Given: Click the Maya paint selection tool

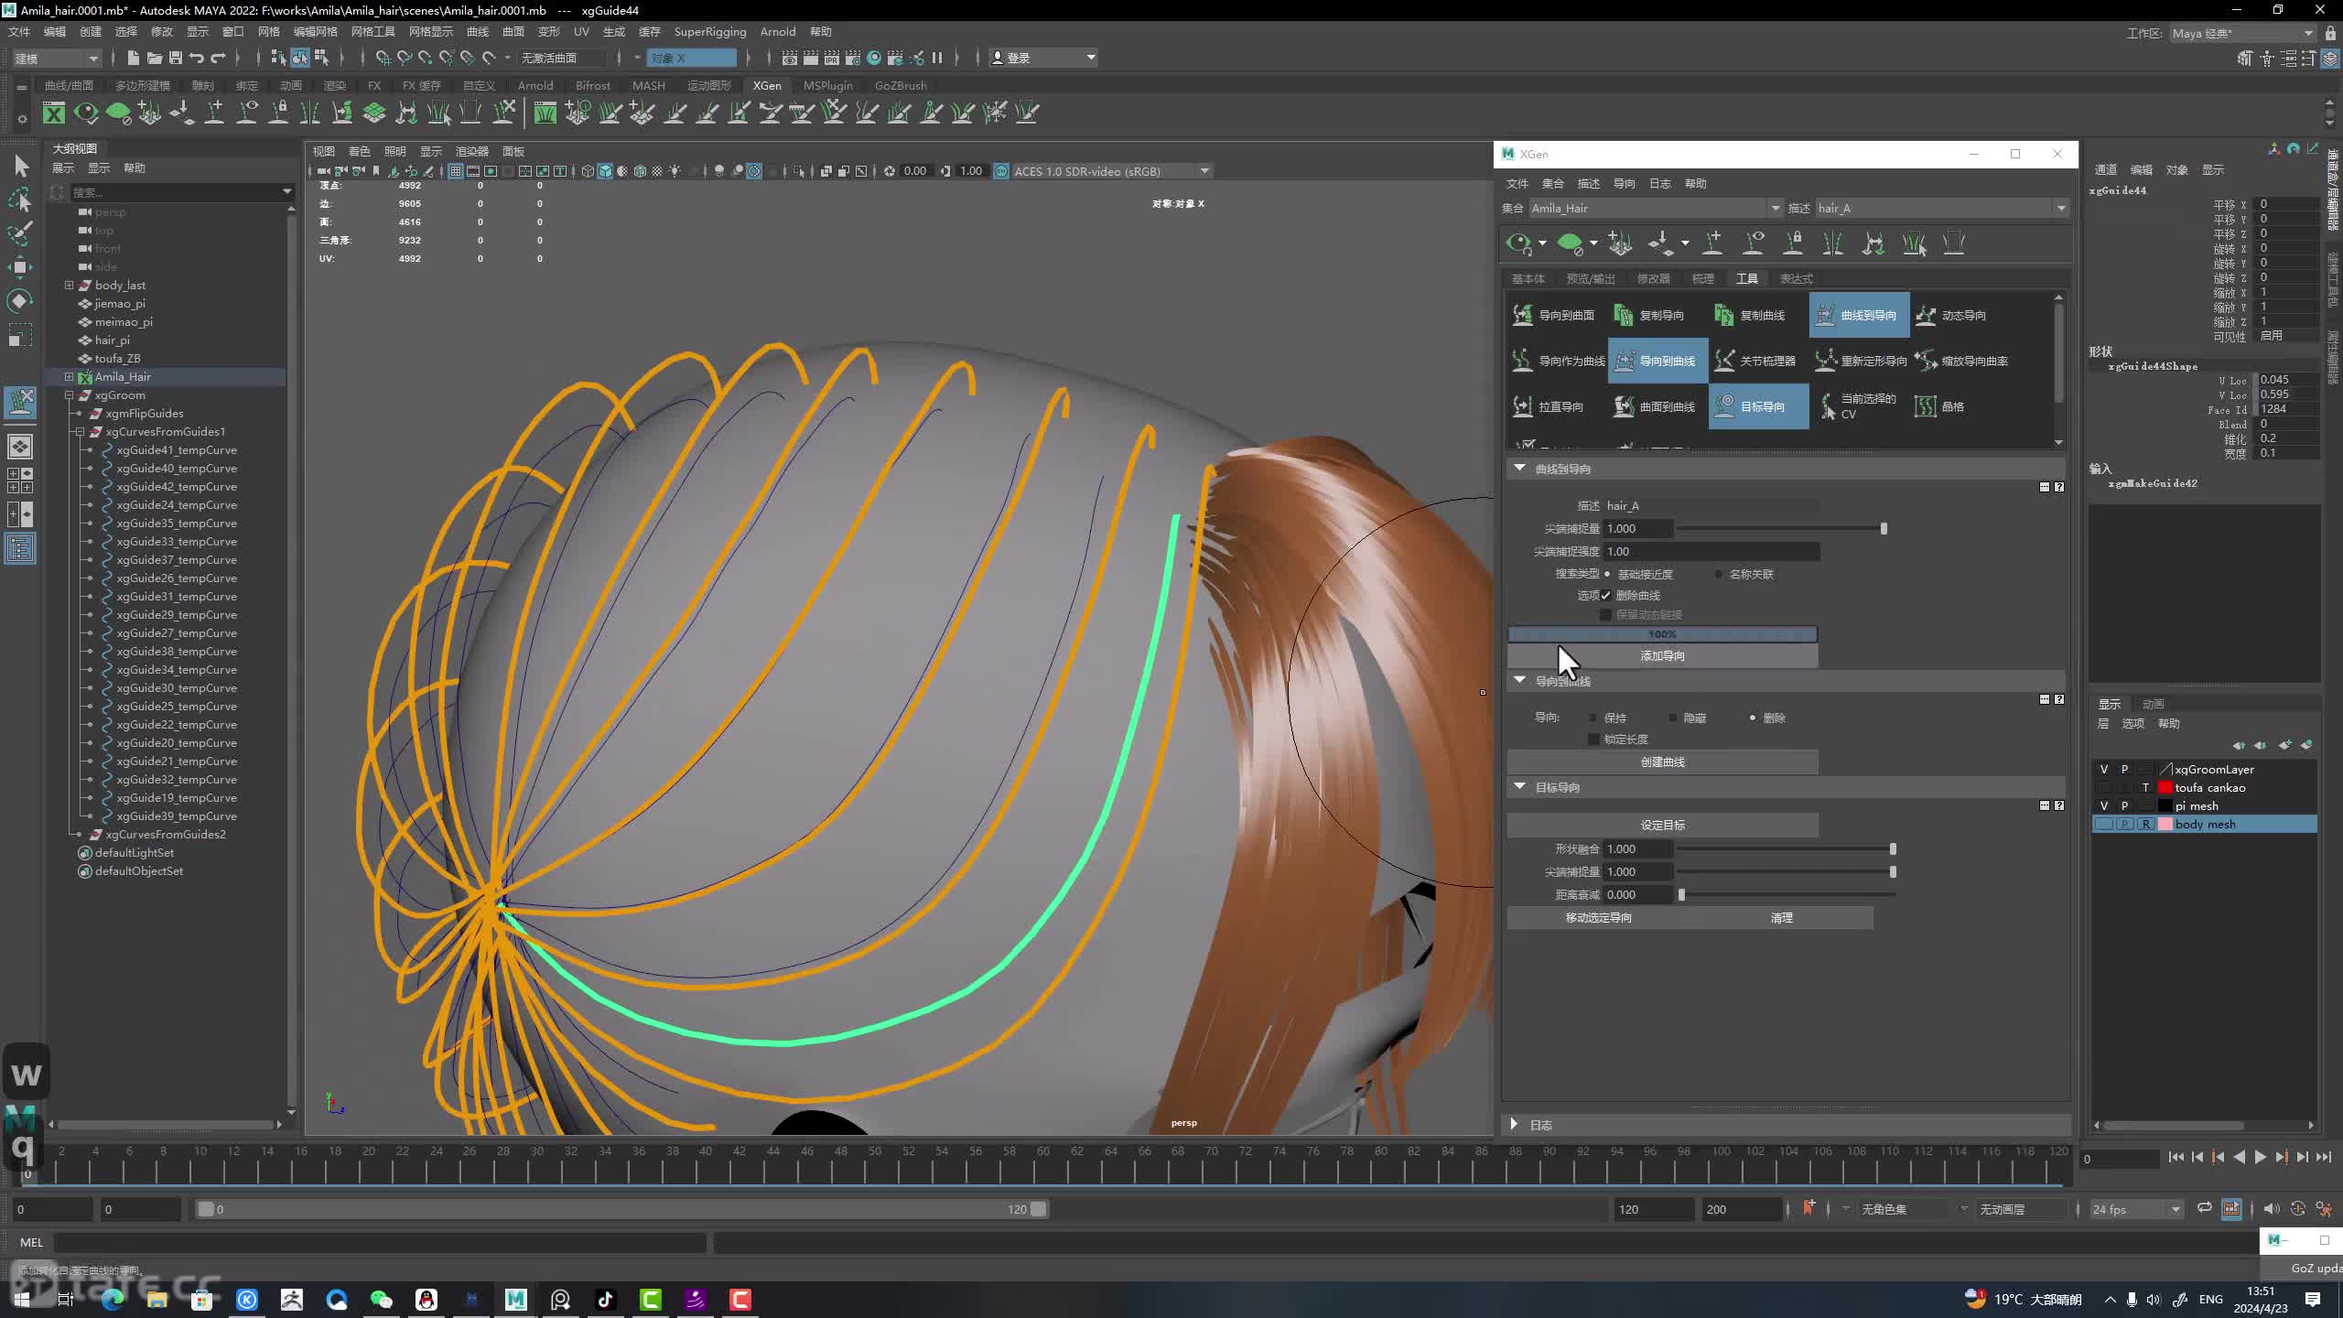Looking at the screenshot, I should point(21,233).
